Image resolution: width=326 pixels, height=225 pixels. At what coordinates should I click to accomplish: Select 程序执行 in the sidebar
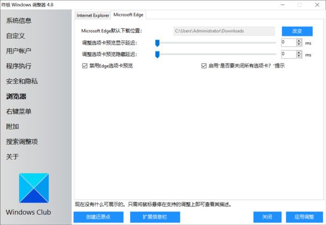coord(19,66)
